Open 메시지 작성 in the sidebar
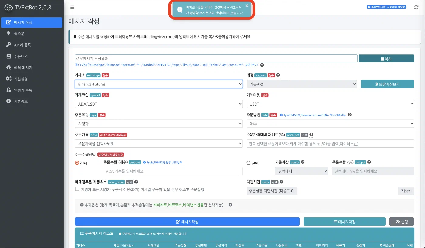 (32, 22)
